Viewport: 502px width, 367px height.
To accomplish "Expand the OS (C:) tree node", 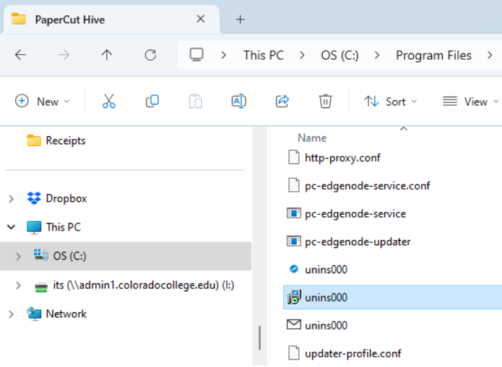I will (18, 256).
